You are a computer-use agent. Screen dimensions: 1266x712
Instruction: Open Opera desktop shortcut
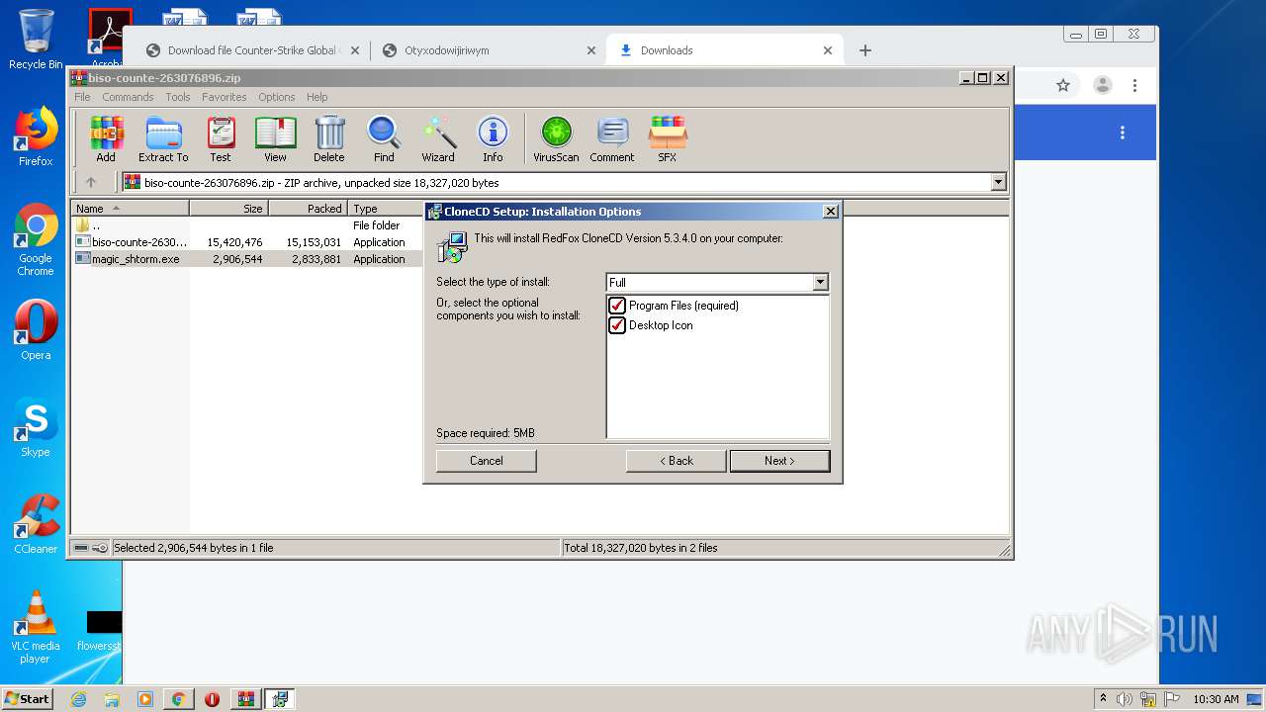(36, 331)
